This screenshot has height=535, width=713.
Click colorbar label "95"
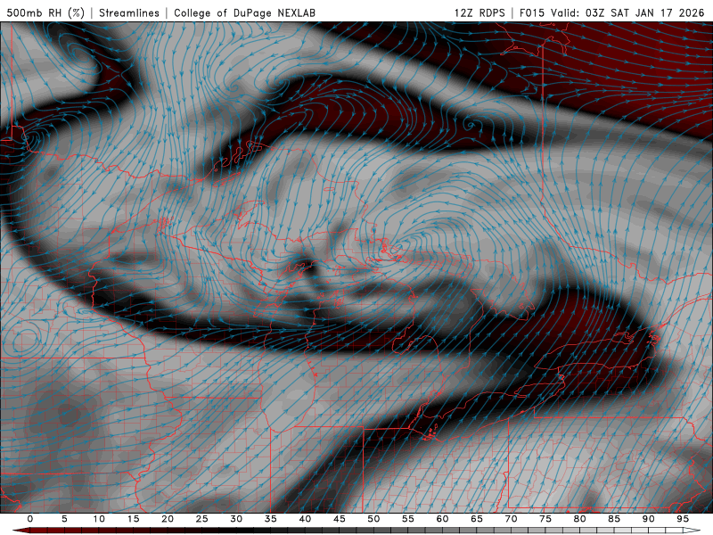[x=683, y=519]
